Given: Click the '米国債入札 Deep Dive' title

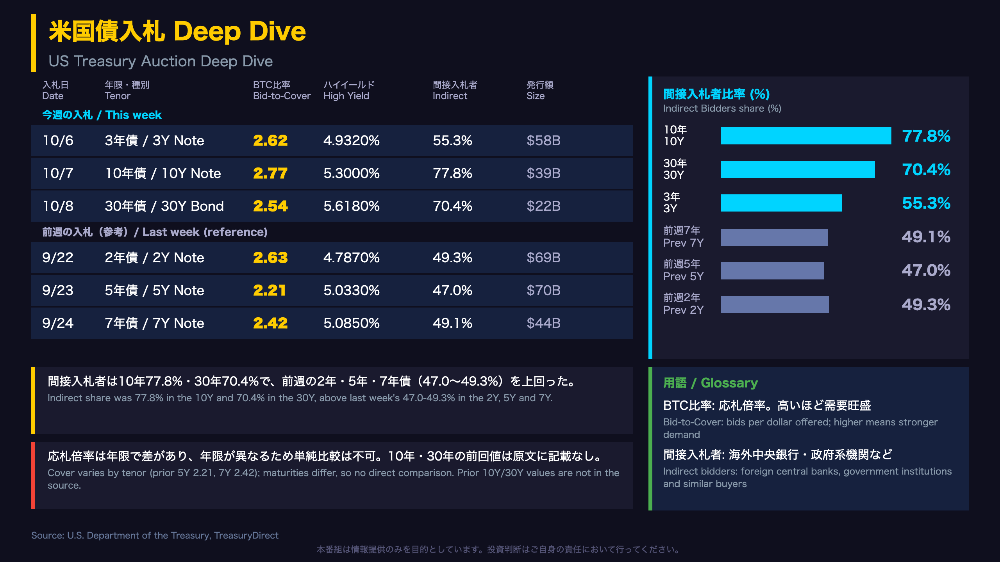Looking at the screenshot, I should 177,31.
